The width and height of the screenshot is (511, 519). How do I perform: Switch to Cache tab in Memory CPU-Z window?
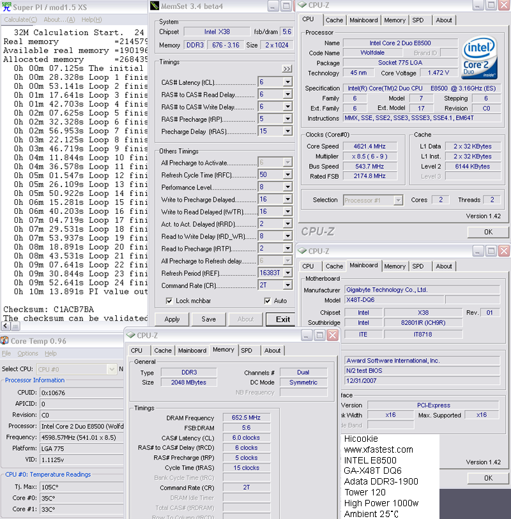click(163, 350)
